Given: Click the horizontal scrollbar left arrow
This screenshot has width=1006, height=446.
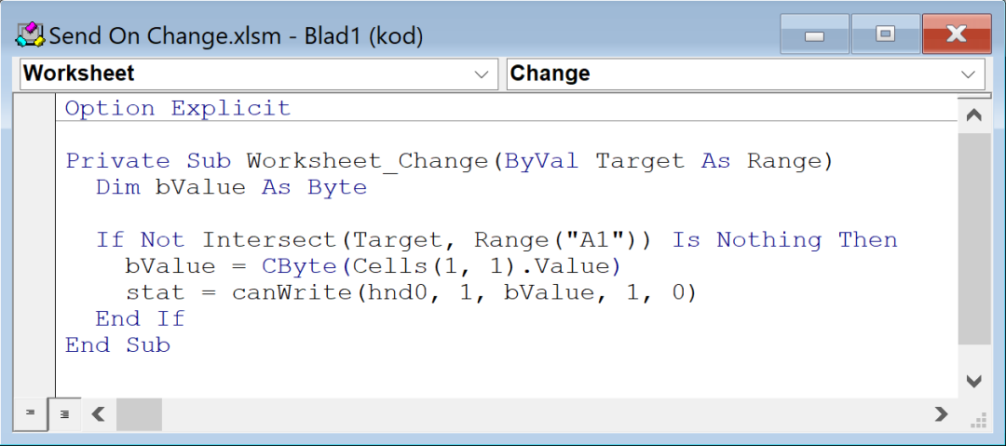Looking at the screenshot, I should [x=98, y=414].
